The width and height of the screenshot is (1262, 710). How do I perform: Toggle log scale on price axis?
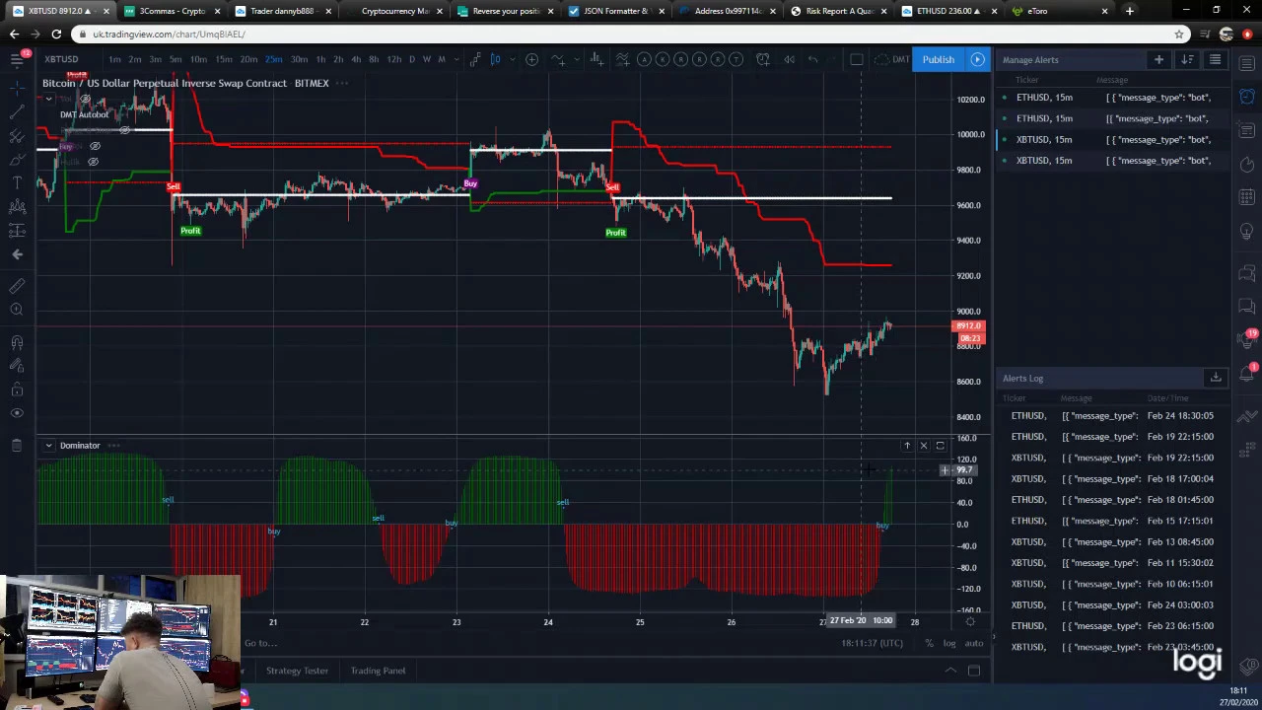point(948,643)
